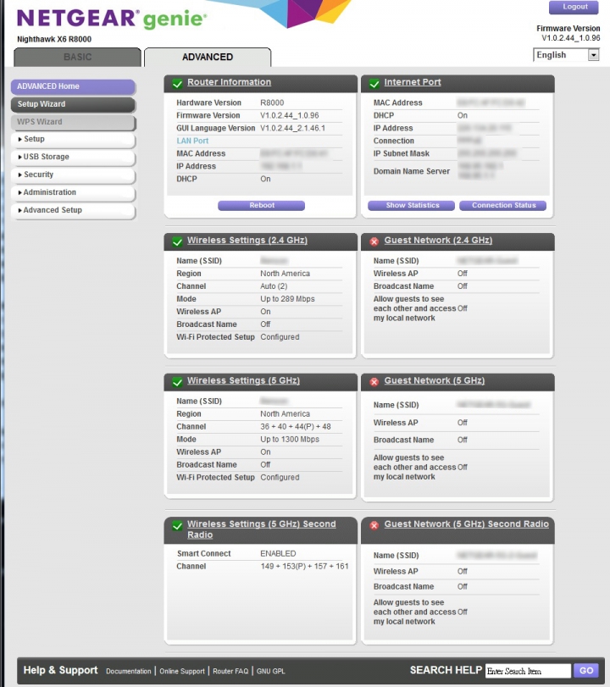The width and height of the screenshot is (610, 687).
Task: Open the Router FAQ link
Action: (230, 671)
